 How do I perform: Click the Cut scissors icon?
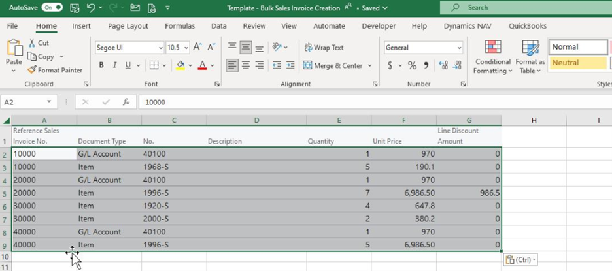point(32,43)
